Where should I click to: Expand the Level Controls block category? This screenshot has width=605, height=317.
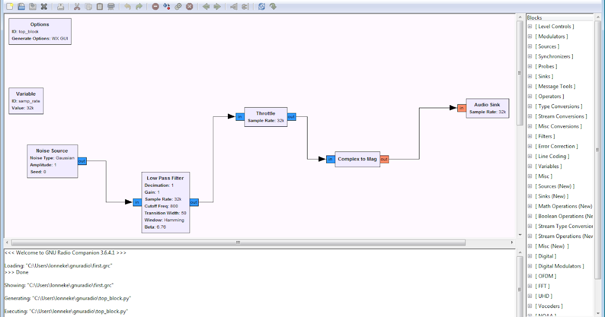[x=530, y=26]
